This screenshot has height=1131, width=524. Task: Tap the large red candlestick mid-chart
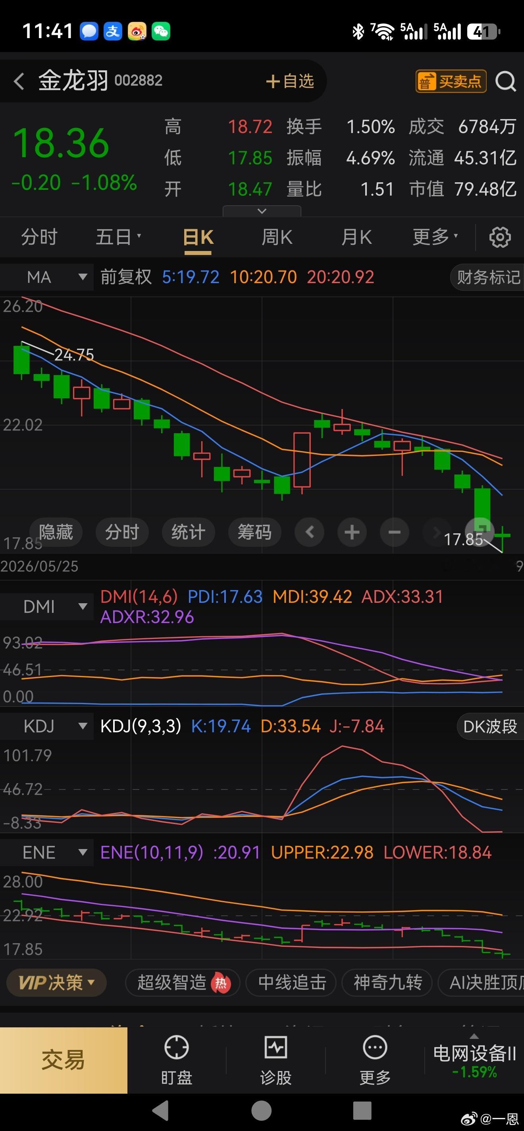point(302,460)
